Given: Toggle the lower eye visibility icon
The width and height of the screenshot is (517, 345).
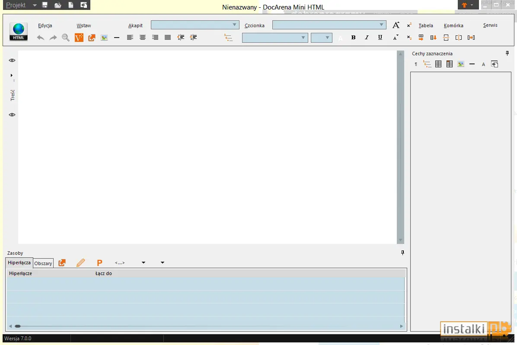Looking at the screenshot, I should (x=12, y=114).
